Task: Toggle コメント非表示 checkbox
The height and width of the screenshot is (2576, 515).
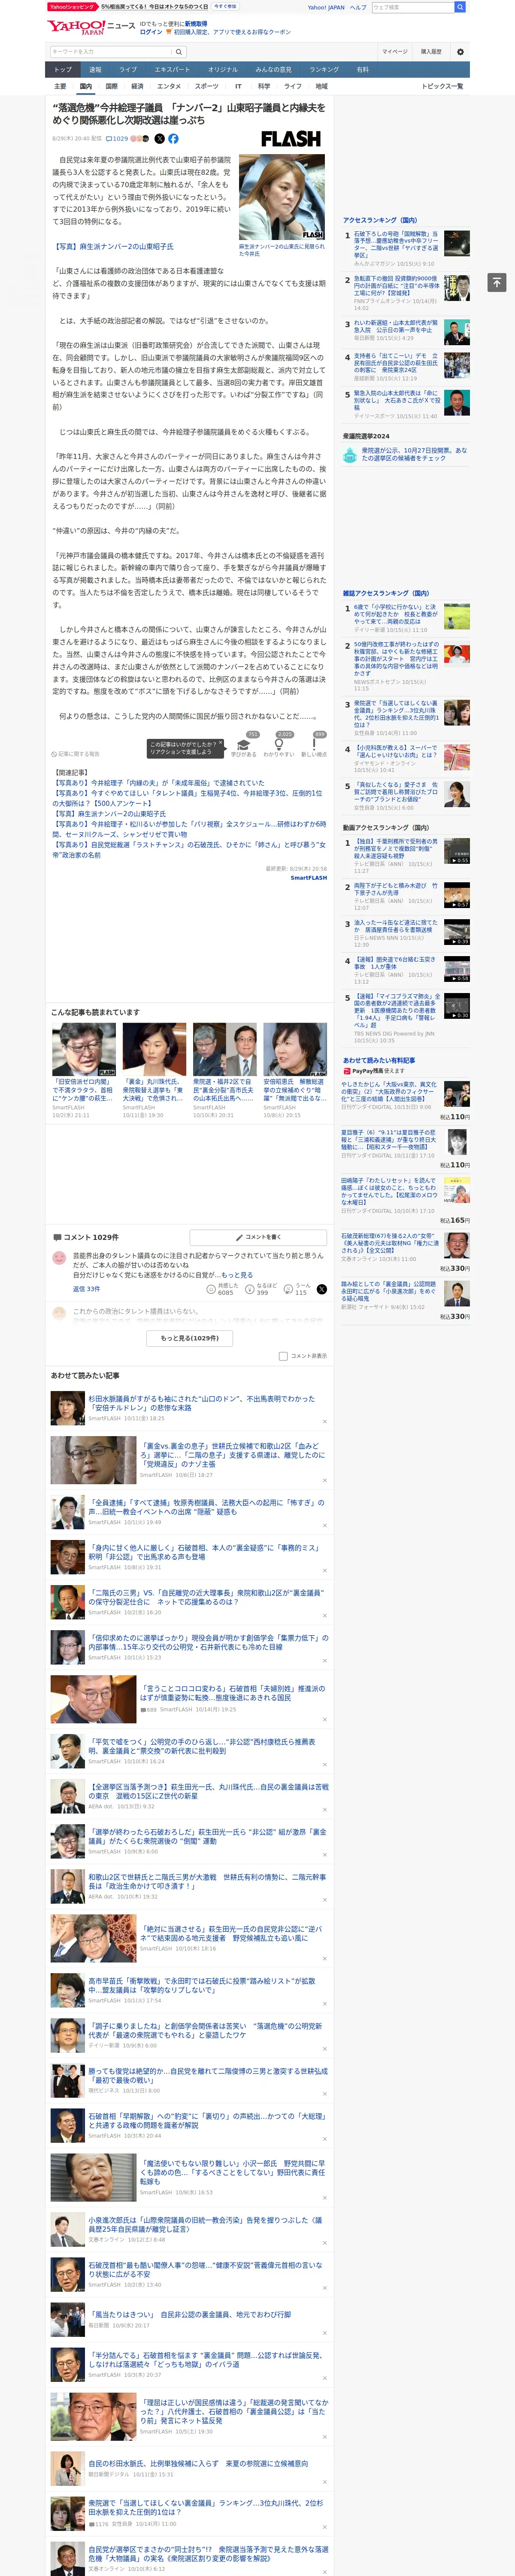Action: tap(283, 1356)
